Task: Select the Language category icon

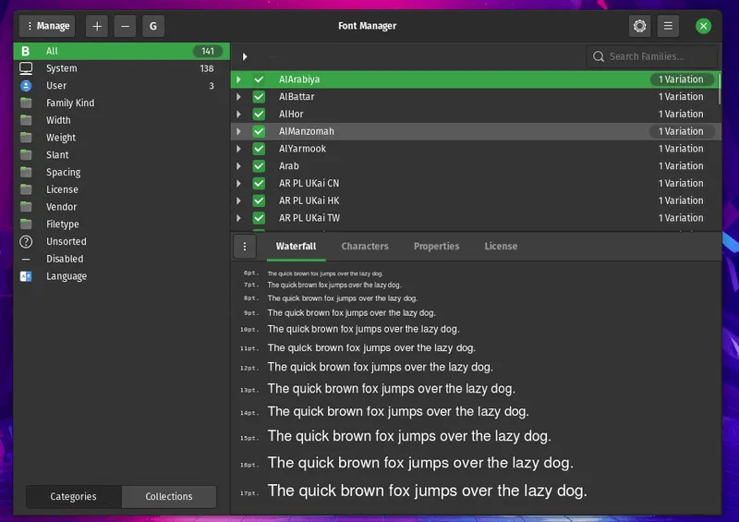Action: [26, 276]
